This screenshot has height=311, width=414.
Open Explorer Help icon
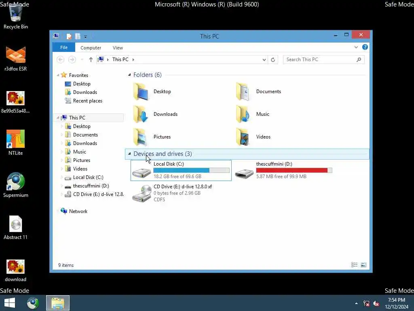click(365, 47)
